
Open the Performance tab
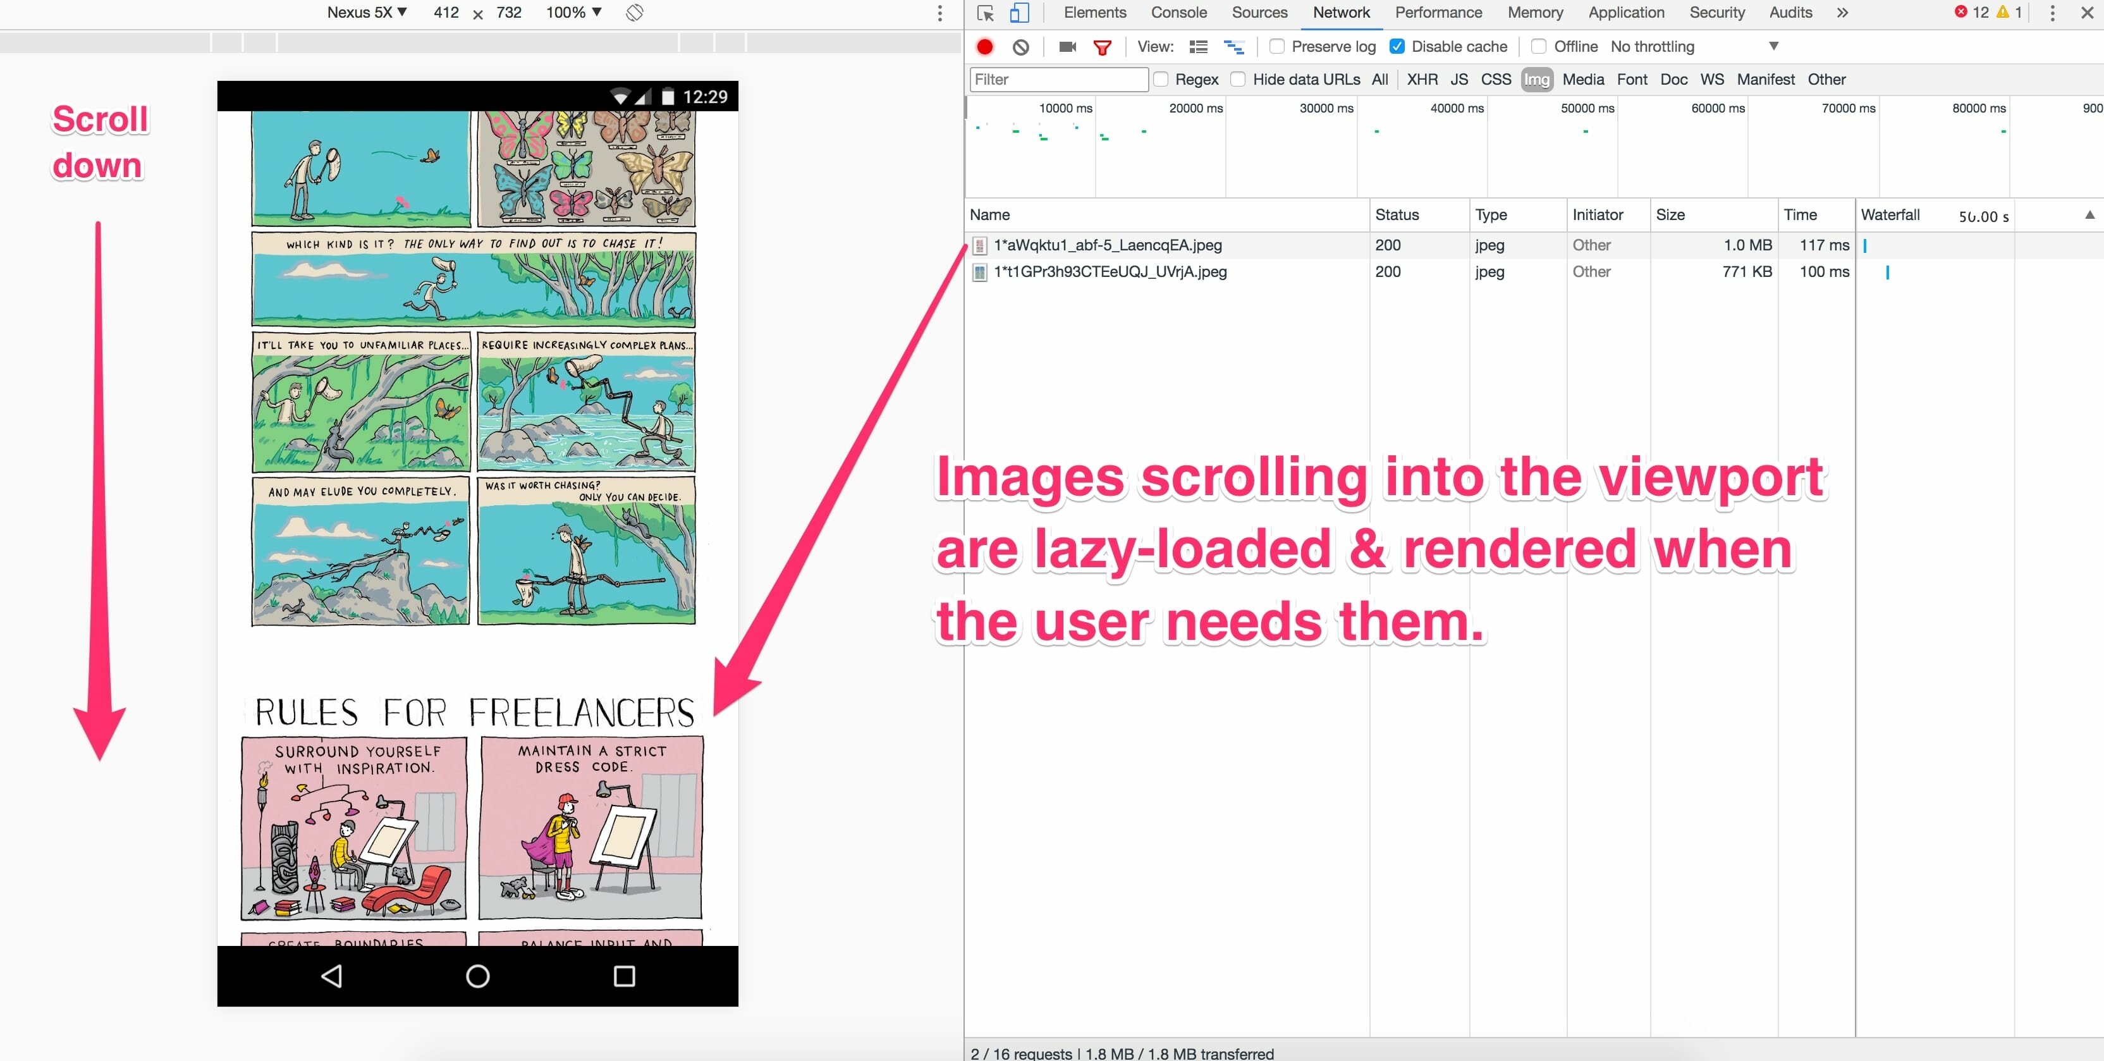coord(1438,13)
